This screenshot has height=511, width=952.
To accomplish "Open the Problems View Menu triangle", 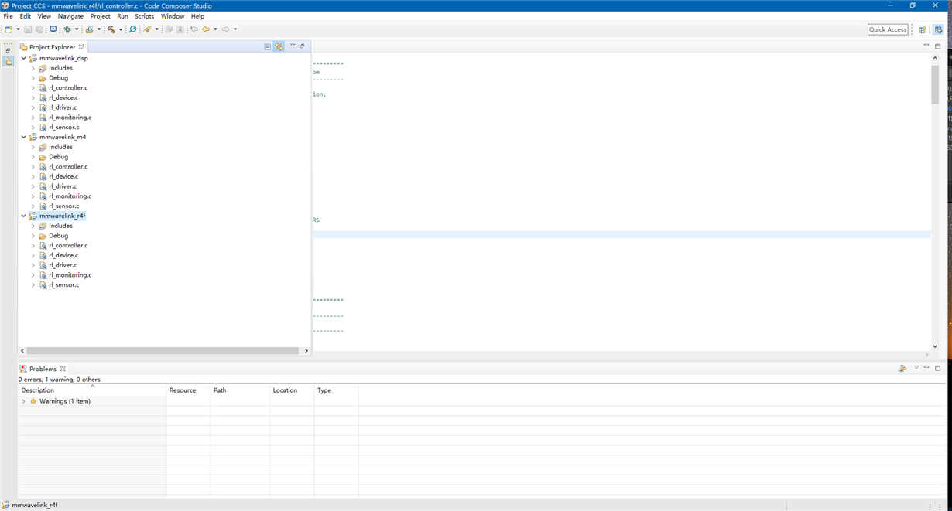I will [x=916, y=368].
